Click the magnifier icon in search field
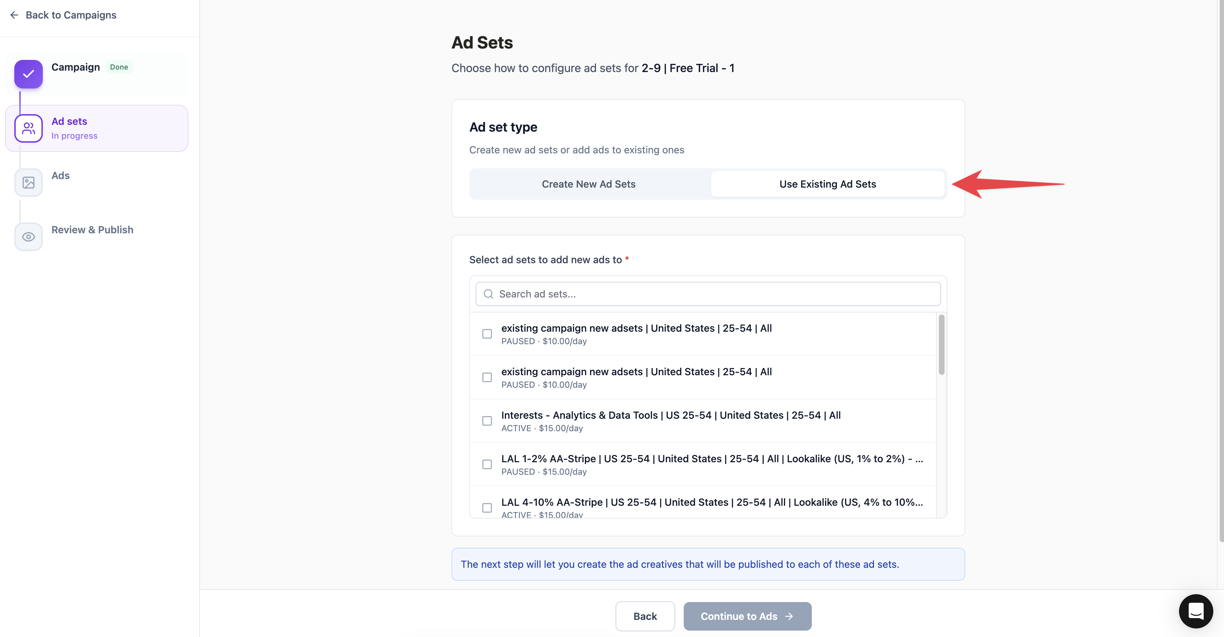The image size is (1224, 637). [488, 294]
